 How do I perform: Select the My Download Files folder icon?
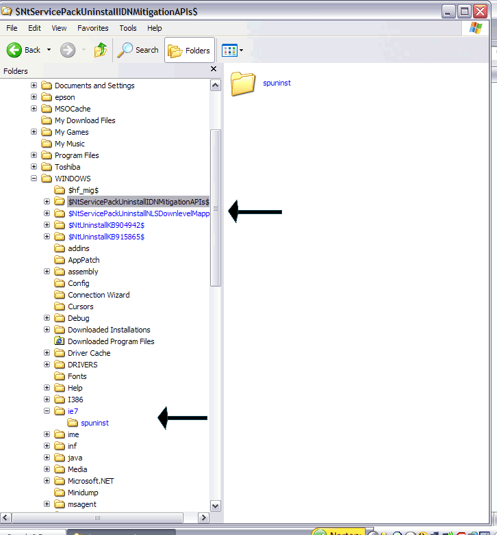point(47,120)
